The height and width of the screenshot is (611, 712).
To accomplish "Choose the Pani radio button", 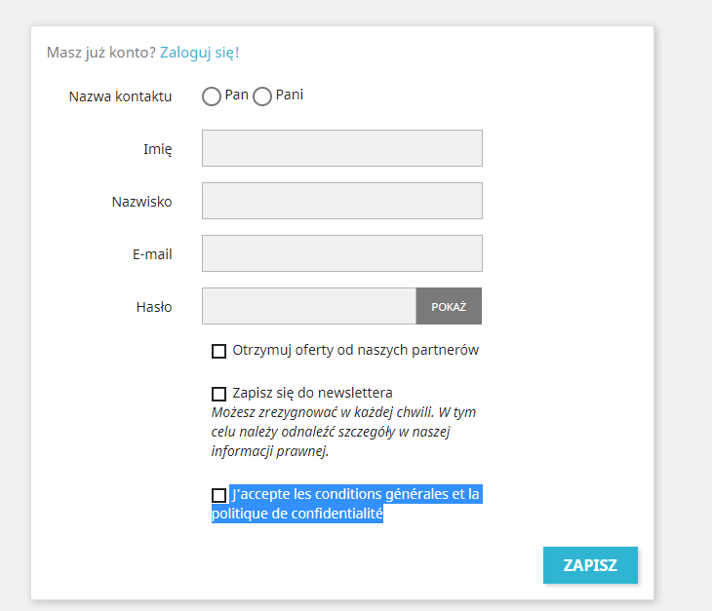I will 262,96.
